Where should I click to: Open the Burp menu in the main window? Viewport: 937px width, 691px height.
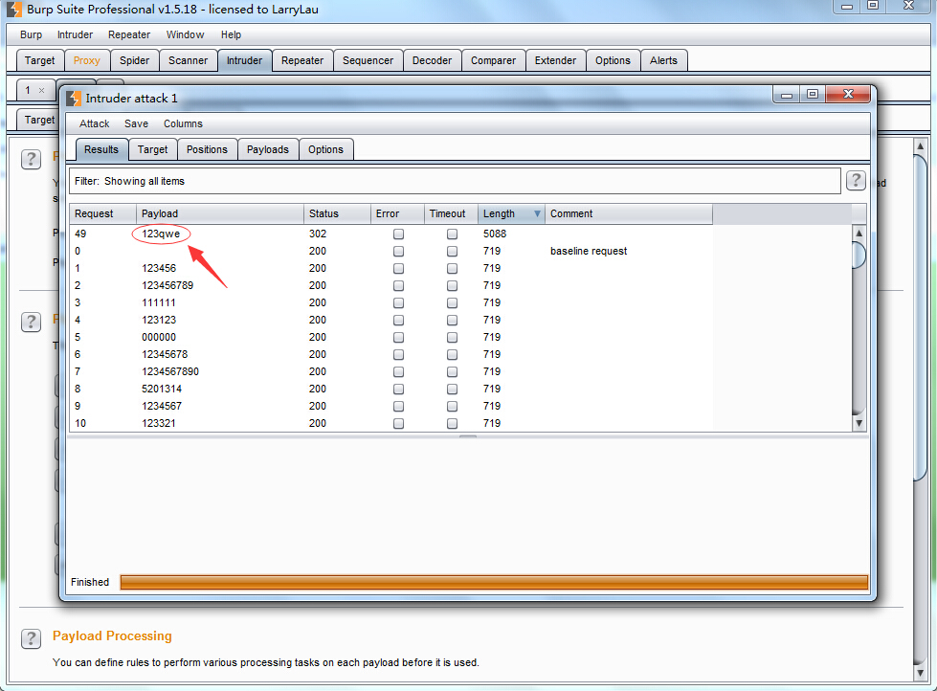pos(31,34)
